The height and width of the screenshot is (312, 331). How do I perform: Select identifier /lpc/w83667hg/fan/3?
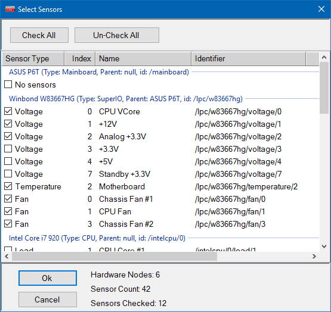[x=230, y=224]
